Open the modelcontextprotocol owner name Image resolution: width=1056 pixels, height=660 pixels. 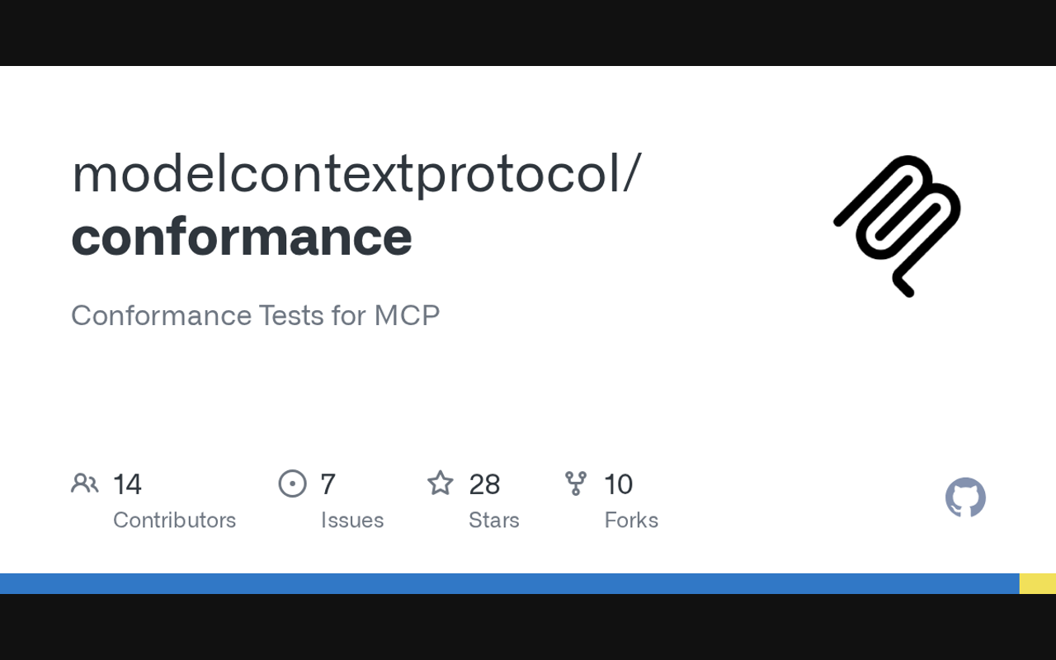click(356, 173)
